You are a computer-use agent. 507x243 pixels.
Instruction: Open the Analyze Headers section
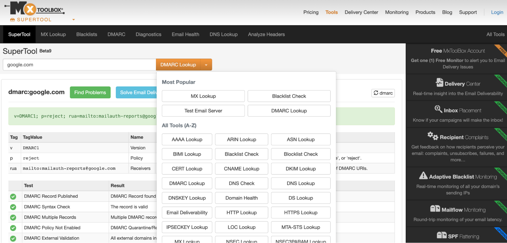pos(266,34)
